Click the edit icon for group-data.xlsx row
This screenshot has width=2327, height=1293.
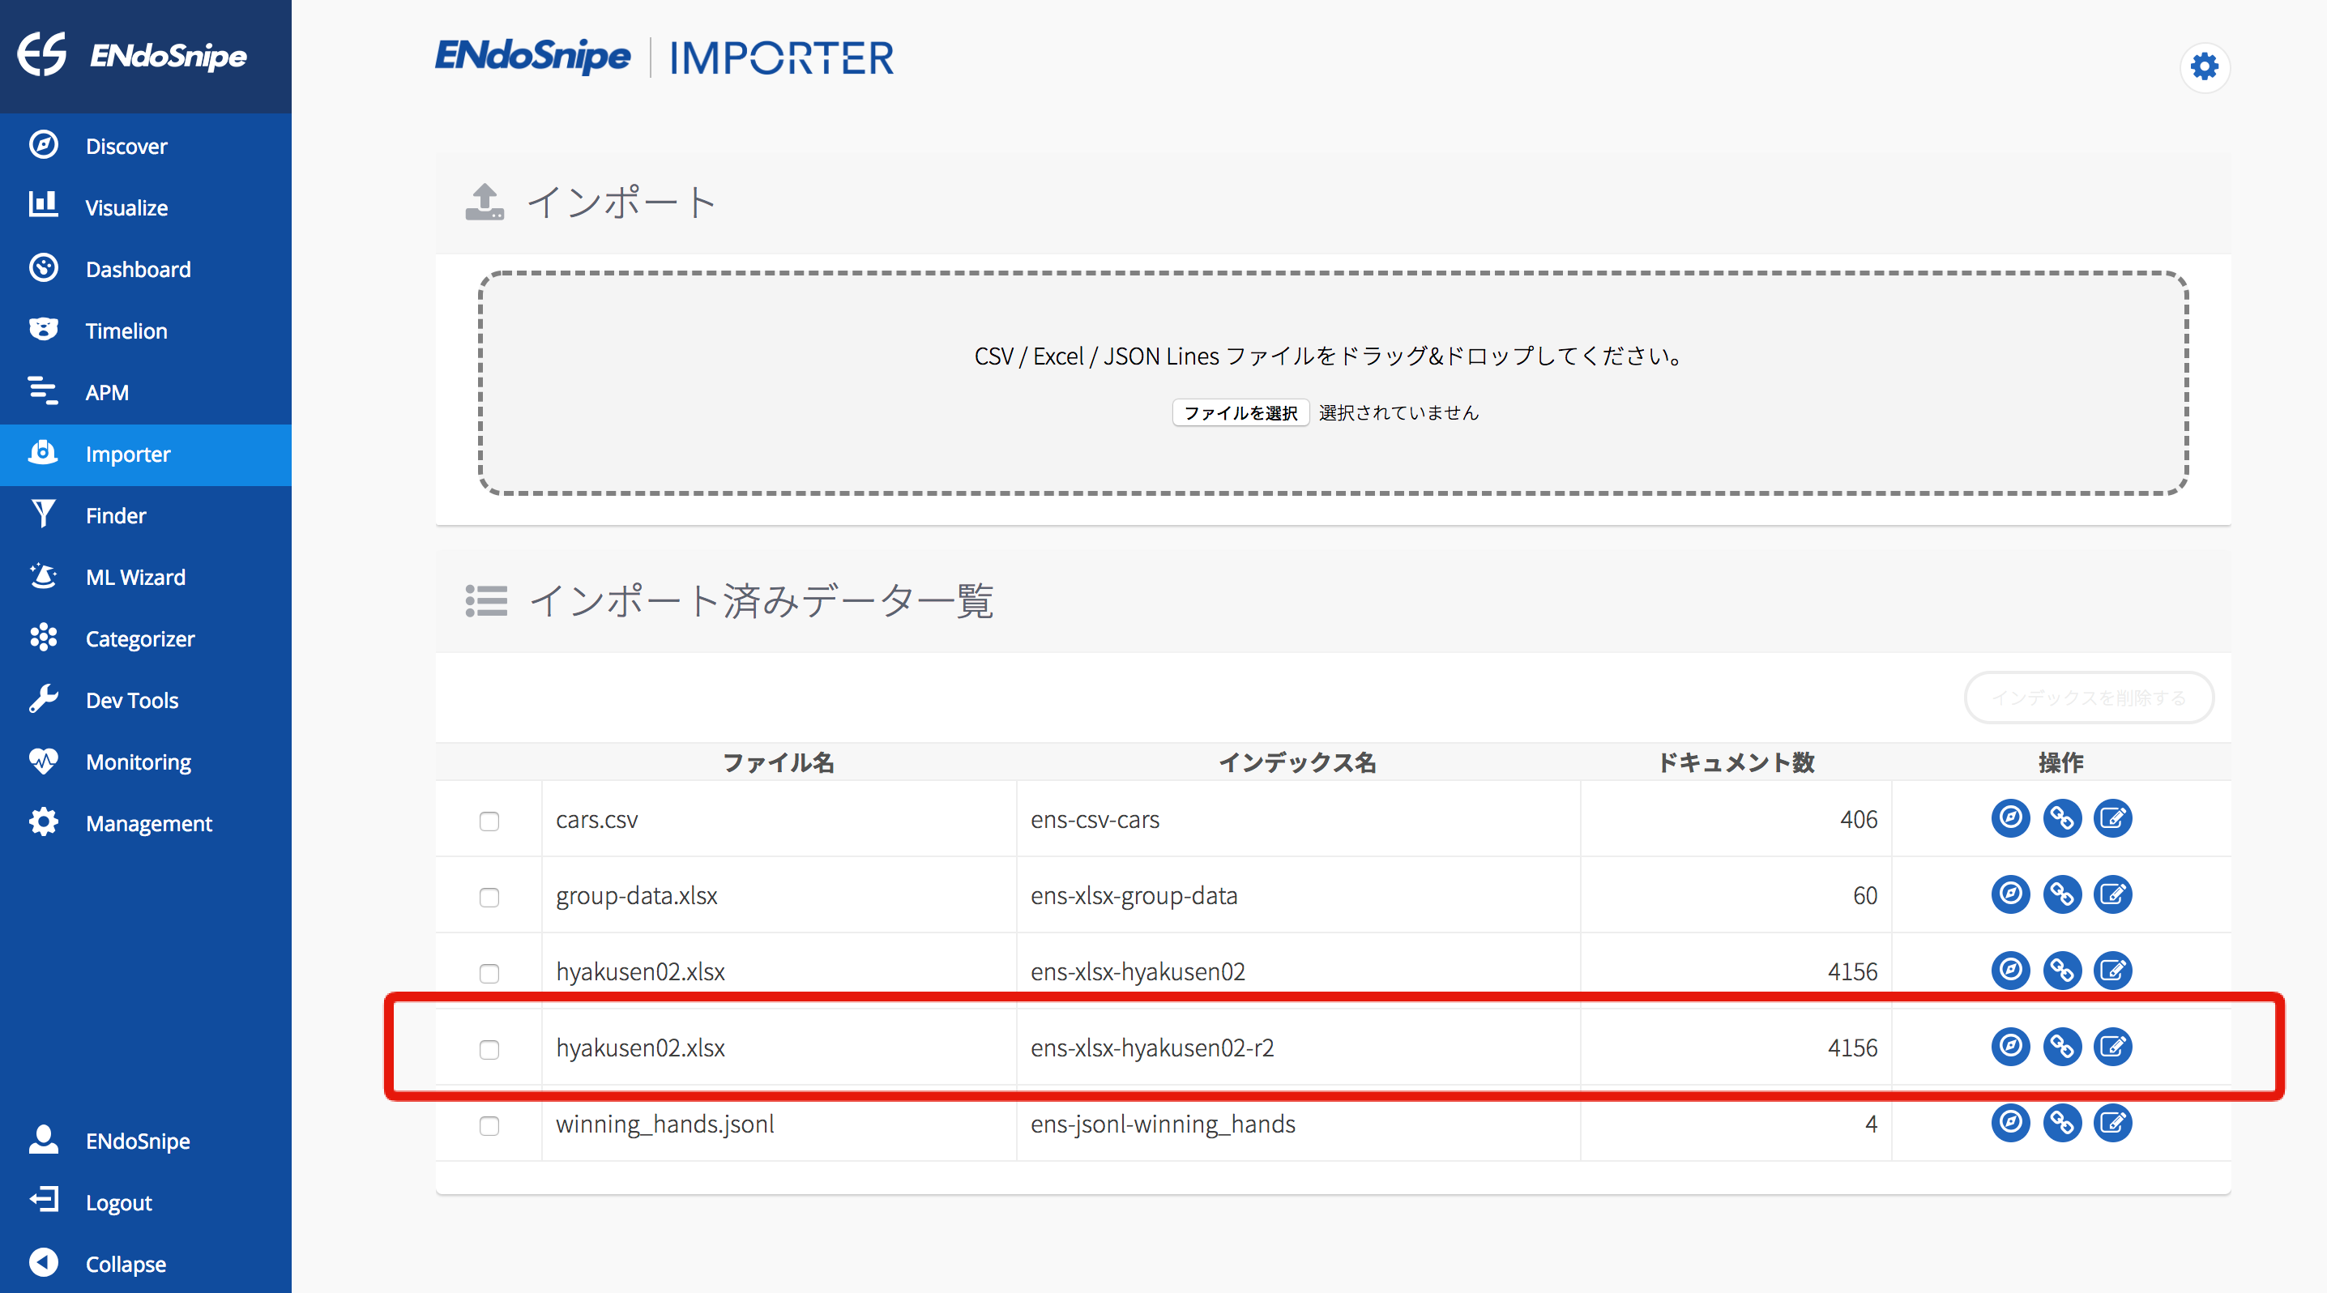tap(2113, 894)
